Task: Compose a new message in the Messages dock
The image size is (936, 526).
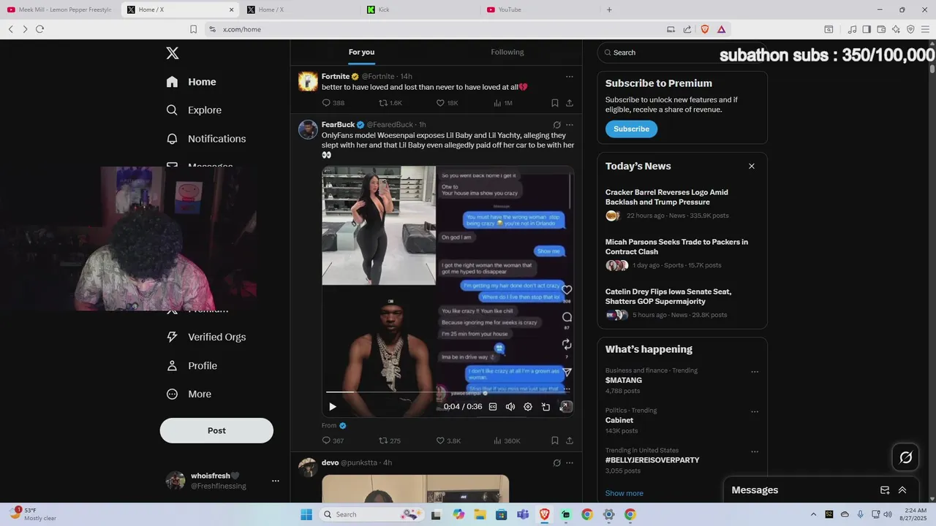Action: [x=884, y=490]
